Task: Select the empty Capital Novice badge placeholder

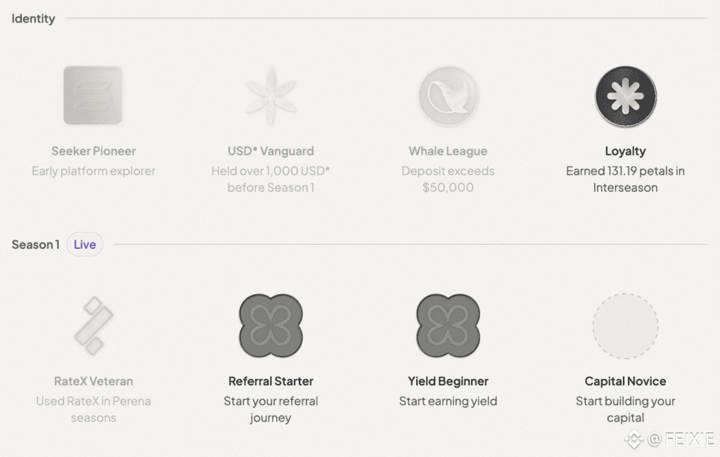Action: (625, 326)
